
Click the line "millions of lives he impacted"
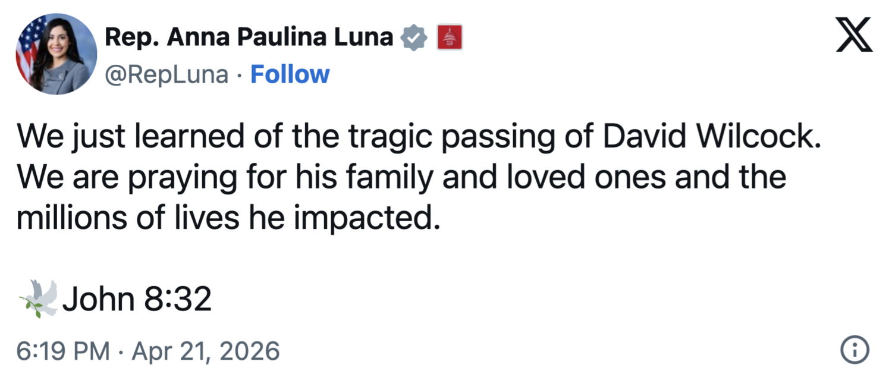(x=230, y=218)
